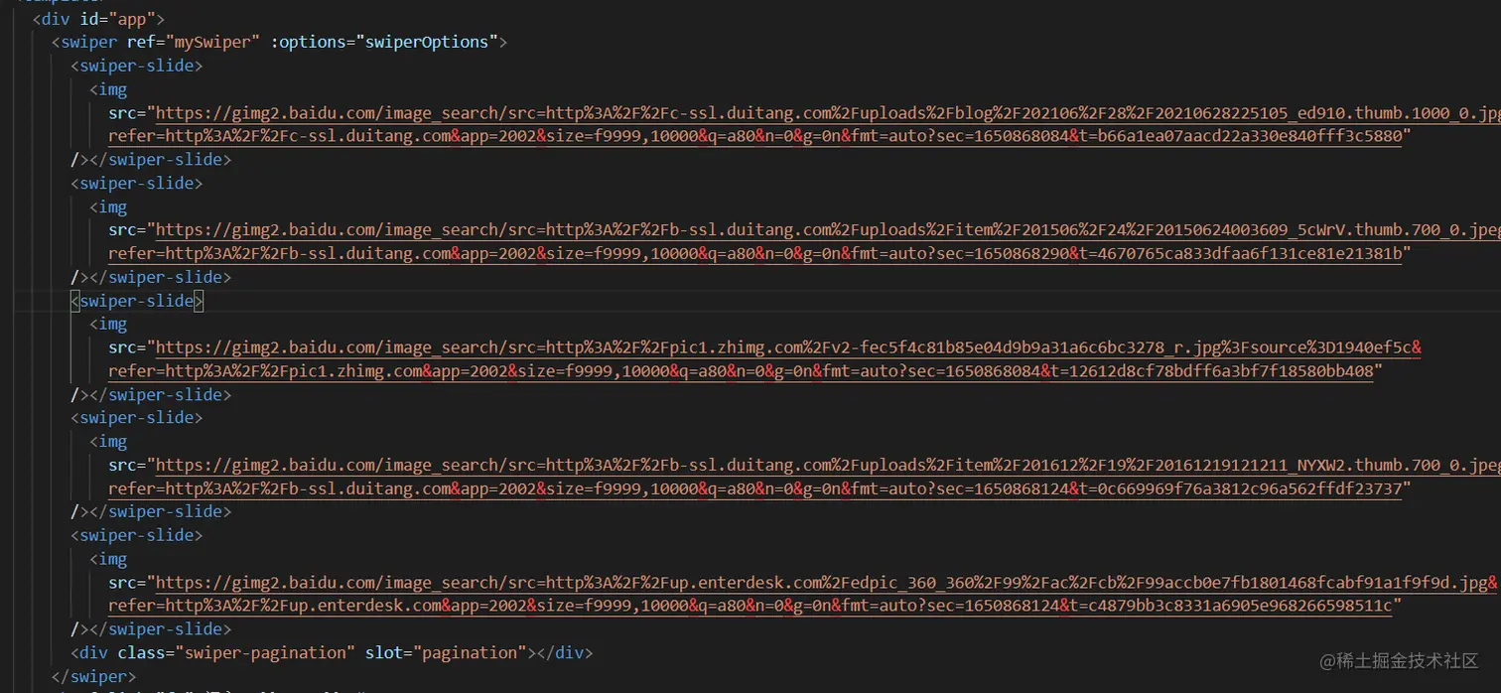Viewport: 1501px width, 693px height.
Task: Click the t=4670765ca833dfaa6f131ce81e21381b parameter
Action: coord(1240,253)
